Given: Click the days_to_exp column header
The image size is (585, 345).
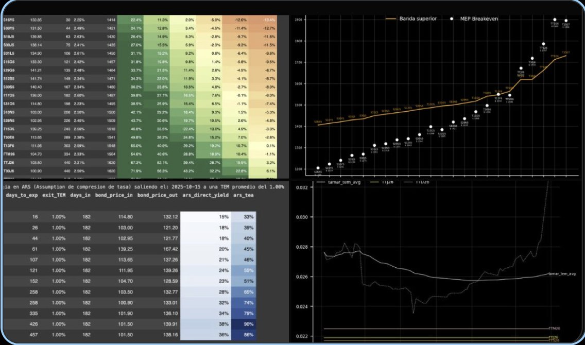Looking at the screenshot, I should pyautogui.click(x=22, y=195).
